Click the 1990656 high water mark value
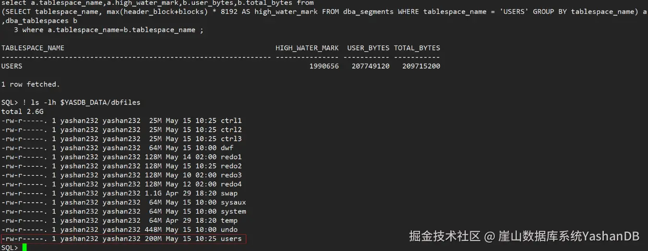 tap(324, 66)
